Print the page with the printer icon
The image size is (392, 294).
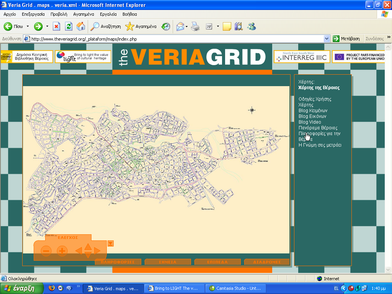click(x=195, y=26)
